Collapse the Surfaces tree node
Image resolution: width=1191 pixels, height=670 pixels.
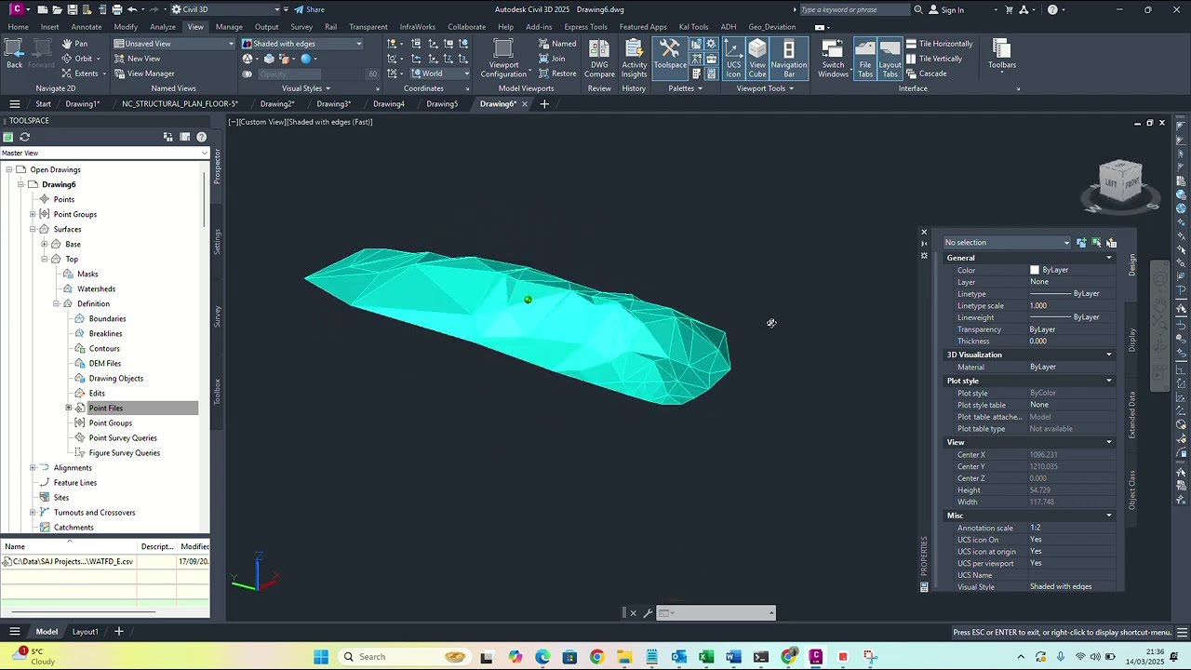coord(32,230)
